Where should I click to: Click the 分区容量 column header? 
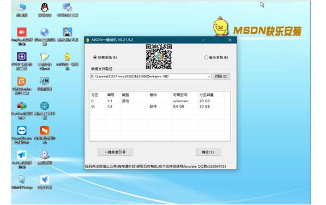(207, 95)
